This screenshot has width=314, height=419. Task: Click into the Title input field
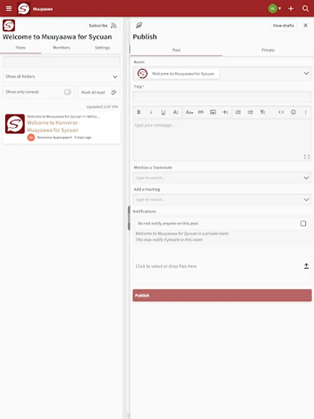pos(222,97)
